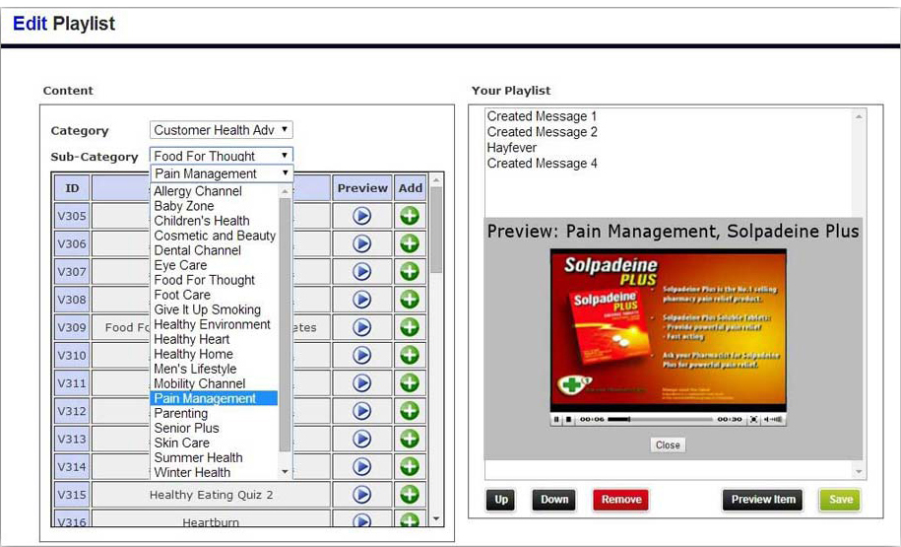This screenshot has width=901, height=547.
Task: Add item V308 to playlist
Action: coord(409,299)
